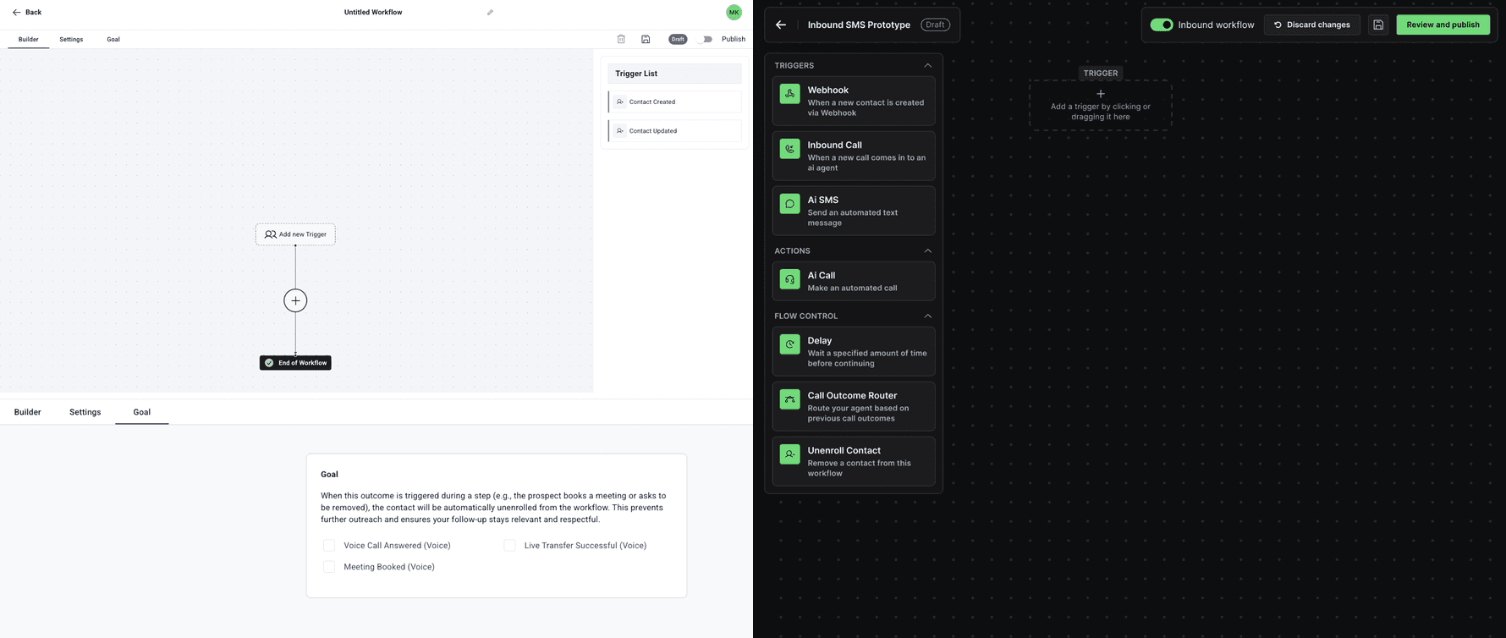Image resolution: width=1506 pixels, height=638 pixels.
Task: Check Meeting Booked (Voice)
Action: (329, 567)
